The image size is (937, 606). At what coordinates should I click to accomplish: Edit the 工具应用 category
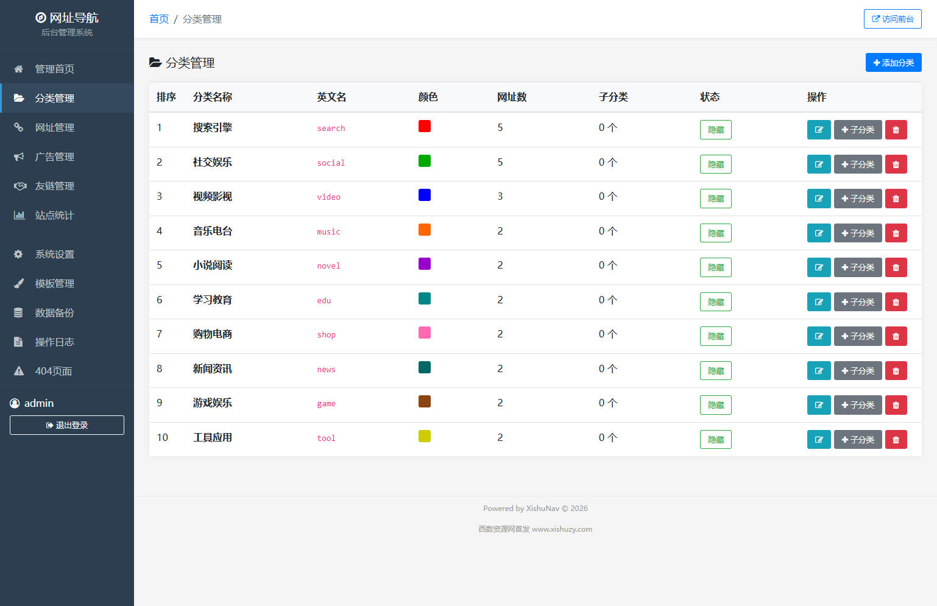point(819,440)
